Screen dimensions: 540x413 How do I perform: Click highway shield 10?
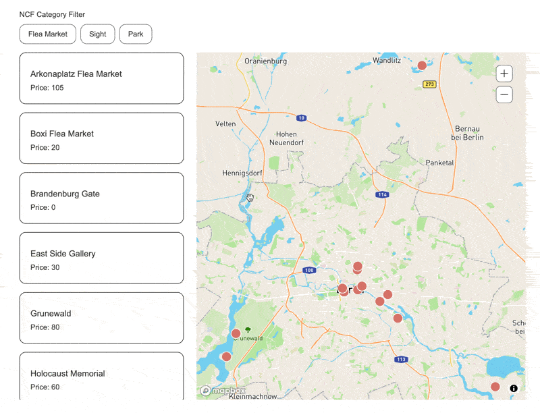301,118
